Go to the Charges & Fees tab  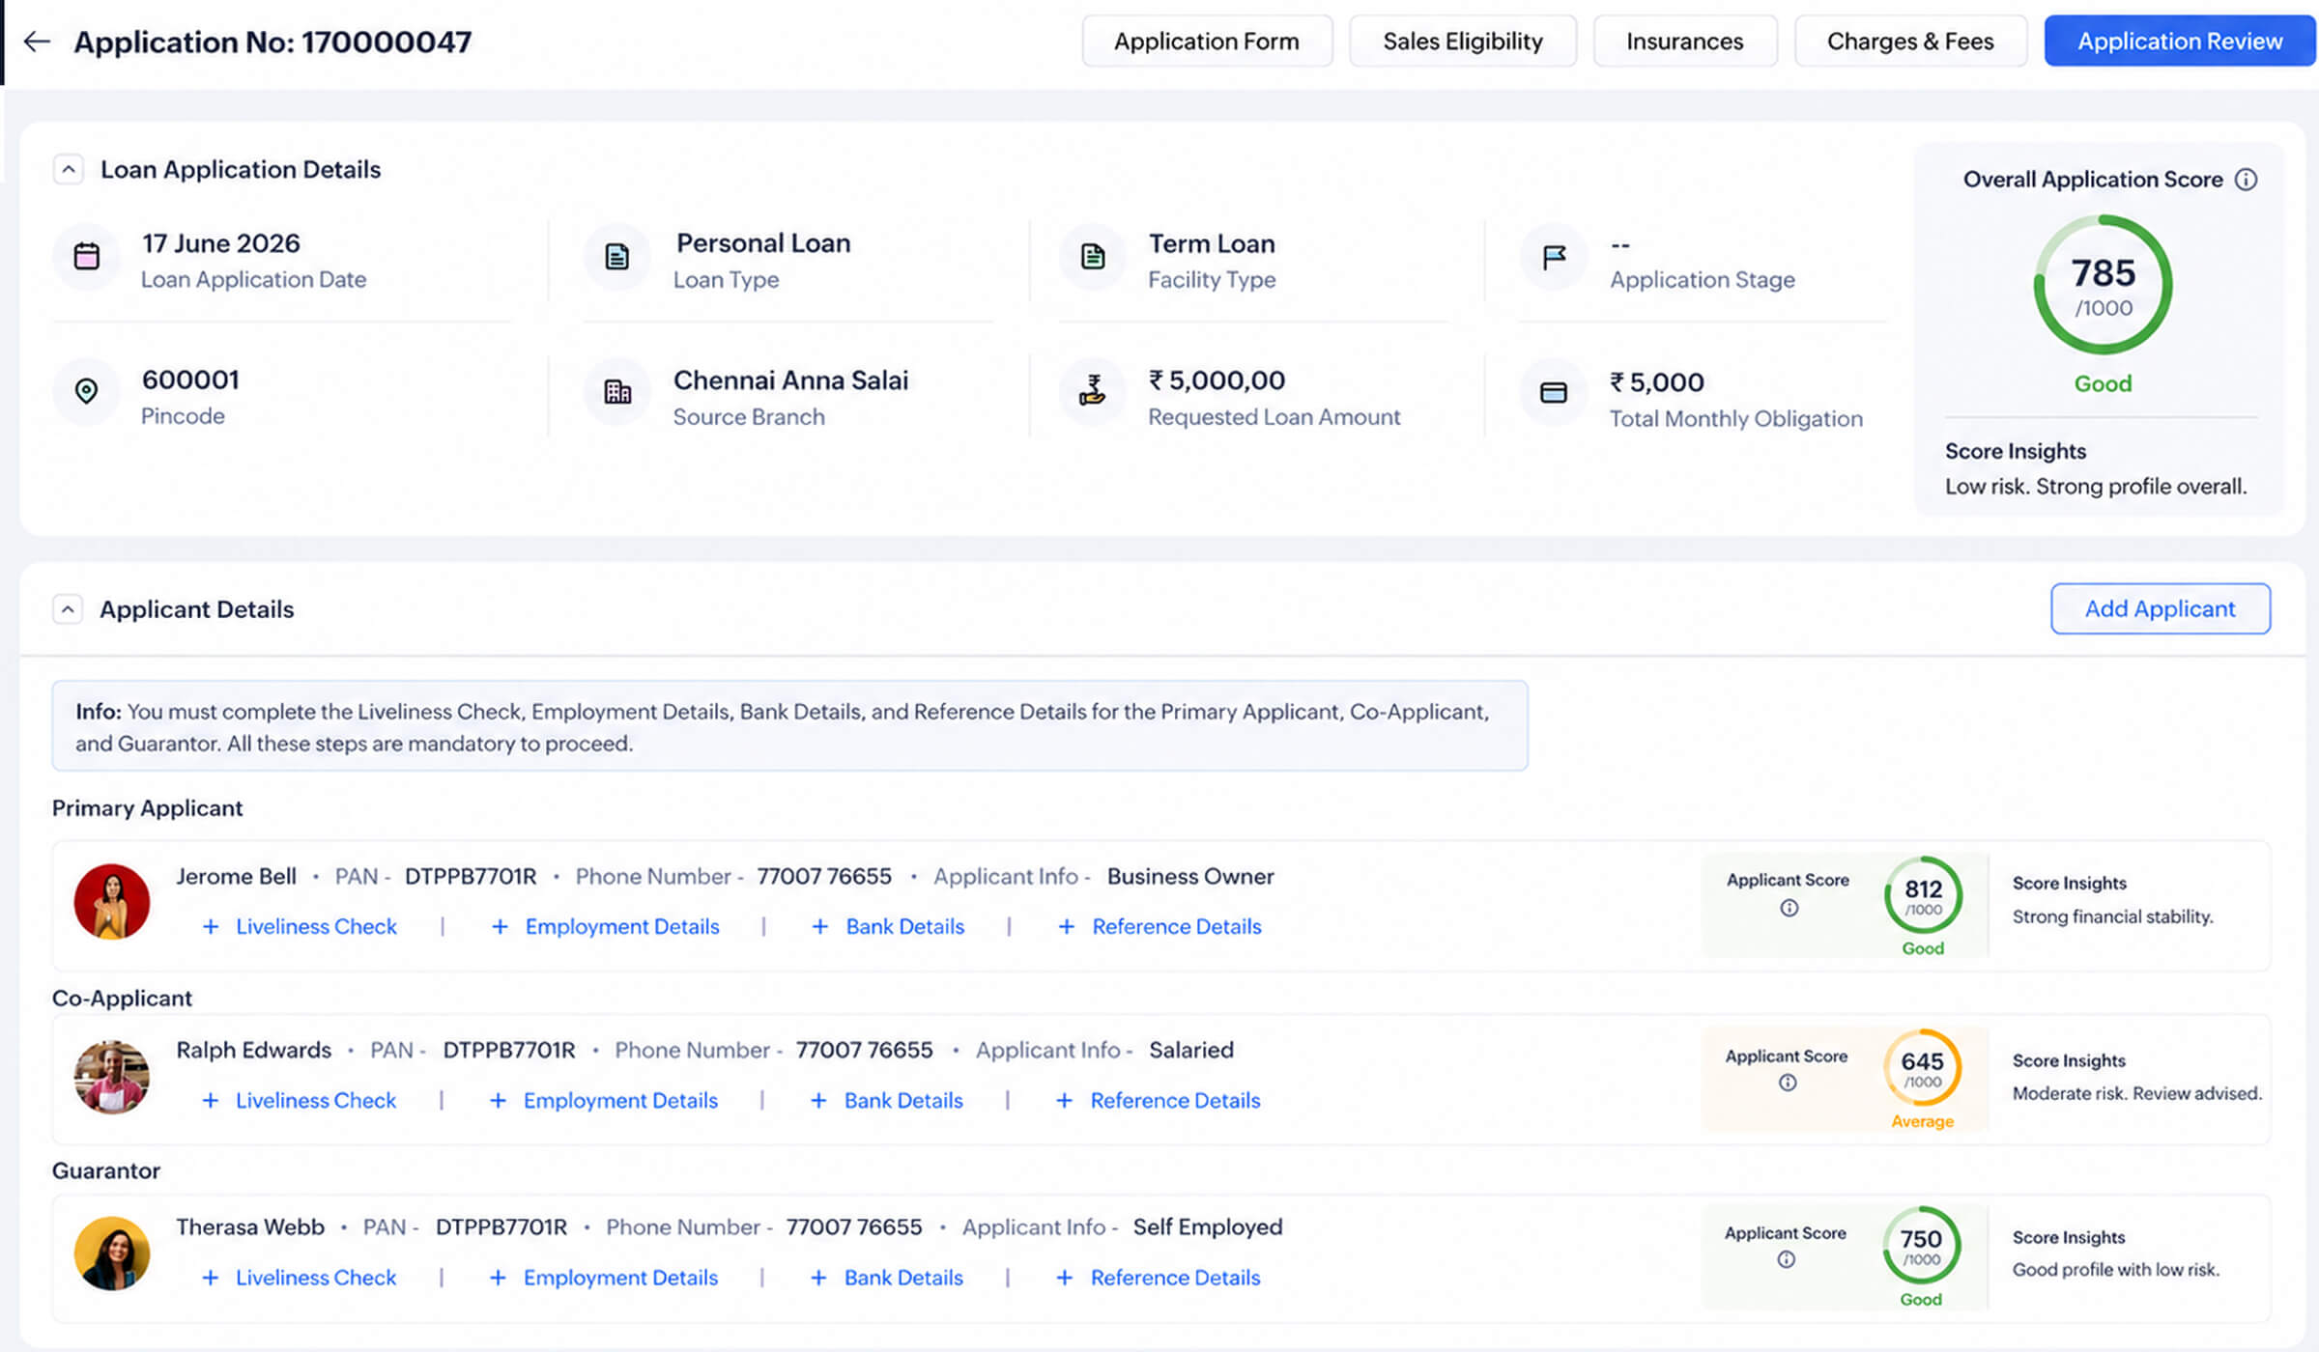1910,42
